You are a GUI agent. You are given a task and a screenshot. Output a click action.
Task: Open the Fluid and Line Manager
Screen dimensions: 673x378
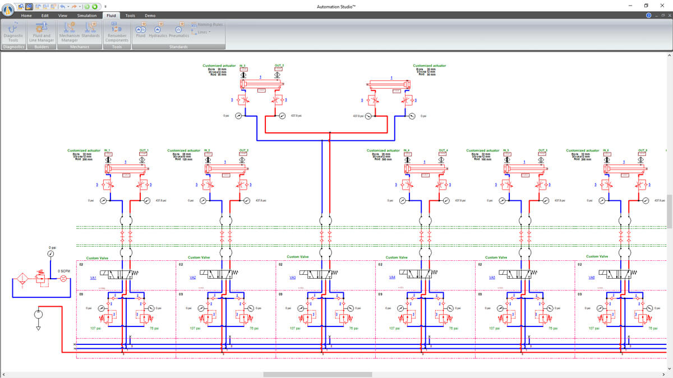point(42,31)
